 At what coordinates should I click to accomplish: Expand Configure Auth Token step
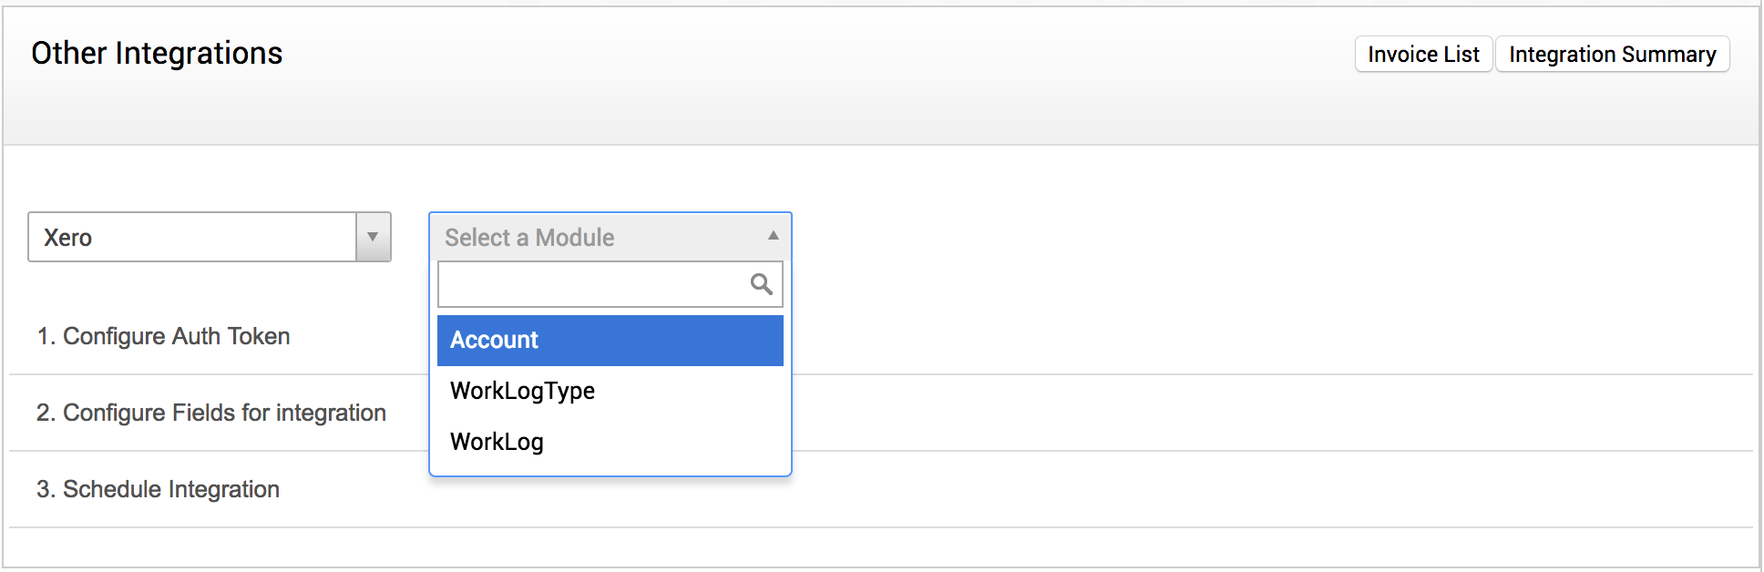point(176,336)
